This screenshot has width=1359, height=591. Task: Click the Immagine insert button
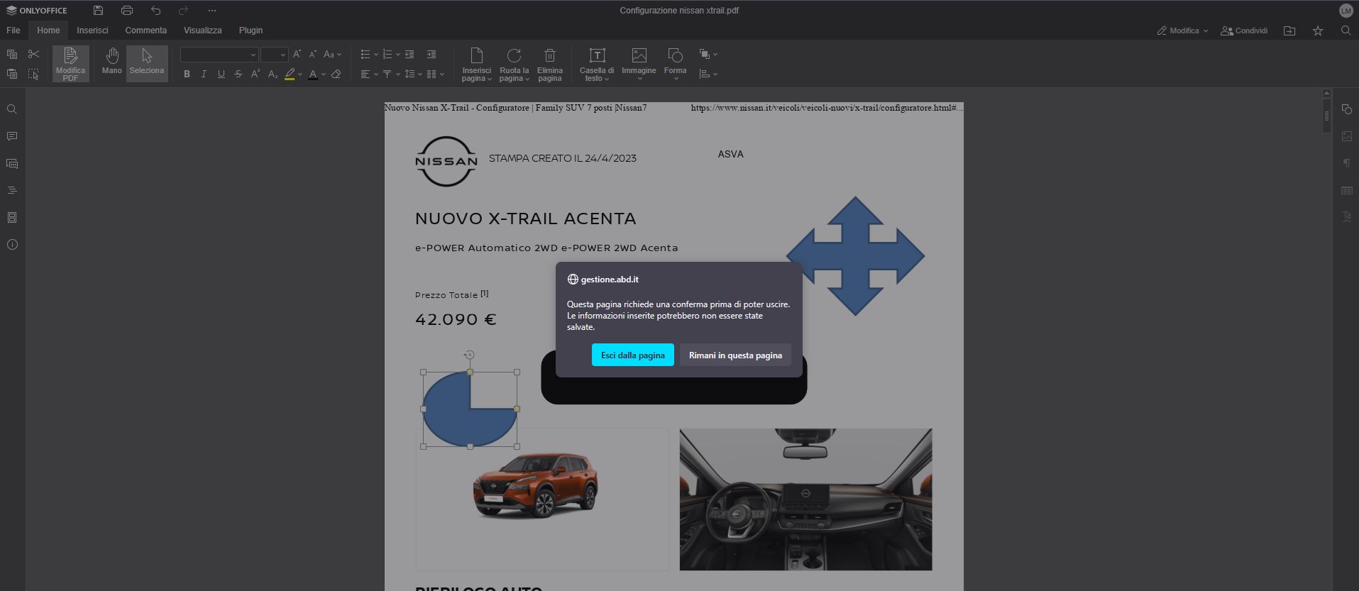click(639, 65)
